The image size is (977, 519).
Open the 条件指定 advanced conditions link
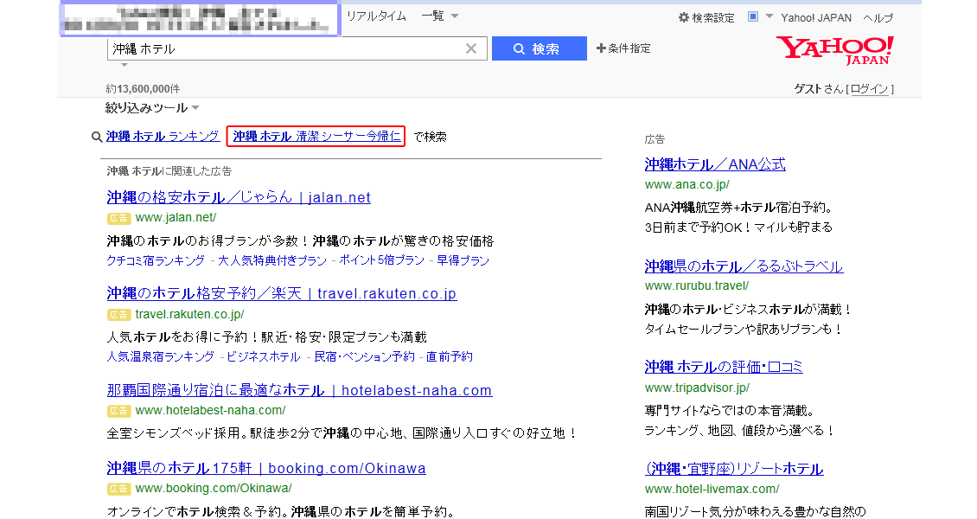coord(623,48)
